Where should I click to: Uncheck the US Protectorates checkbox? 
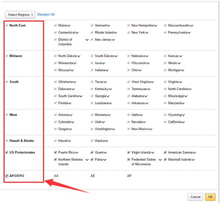[x=7, y=152]
